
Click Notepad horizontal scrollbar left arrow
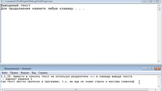tap(3, 90)
